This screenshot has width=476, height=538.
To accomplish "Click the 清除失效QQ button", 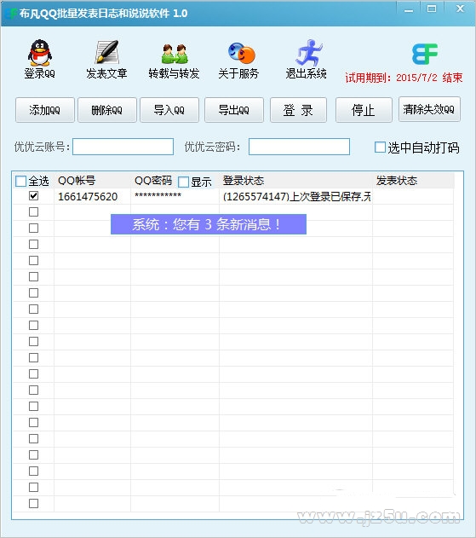I will pyautogui.click(x=429, y=109).
